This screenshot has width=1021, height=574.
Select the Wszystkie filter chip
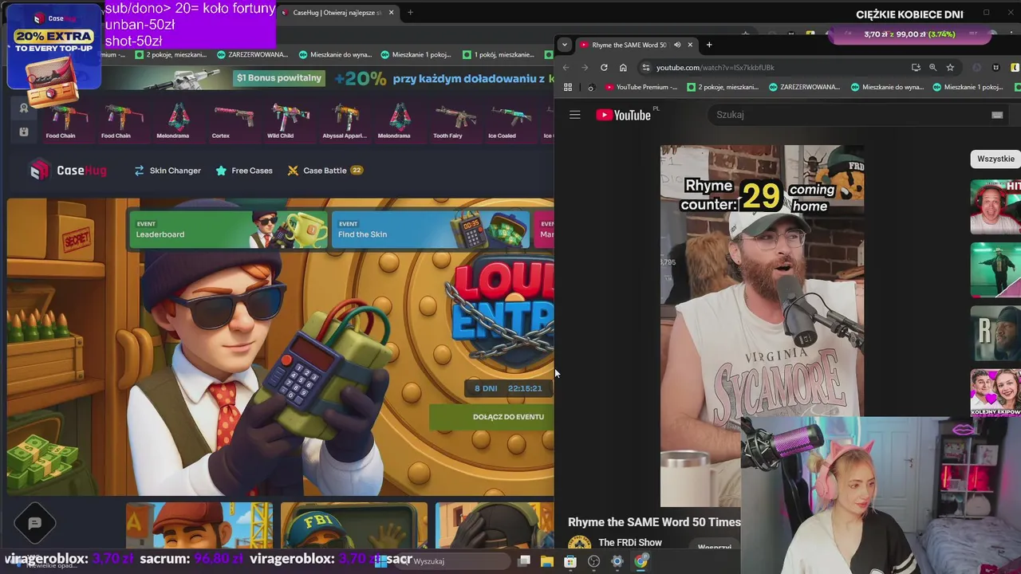[x=995, y=159]
